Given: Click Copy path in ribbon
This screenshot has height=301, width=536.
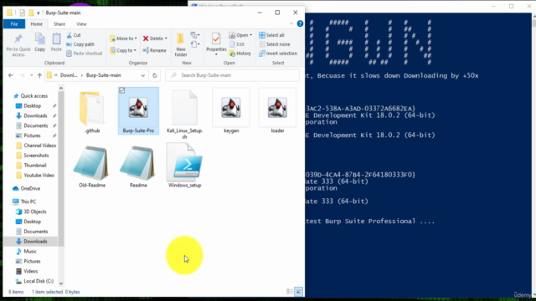Looking at the screenshot, I should pos(80,44).
